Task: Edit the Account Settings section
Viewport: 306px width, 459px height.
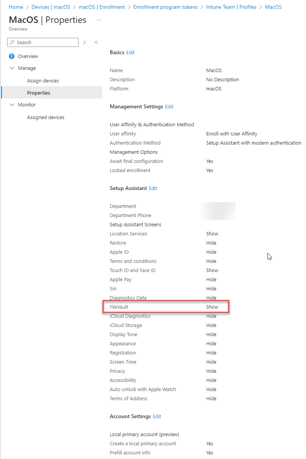Action: click(x=157, y=416)
